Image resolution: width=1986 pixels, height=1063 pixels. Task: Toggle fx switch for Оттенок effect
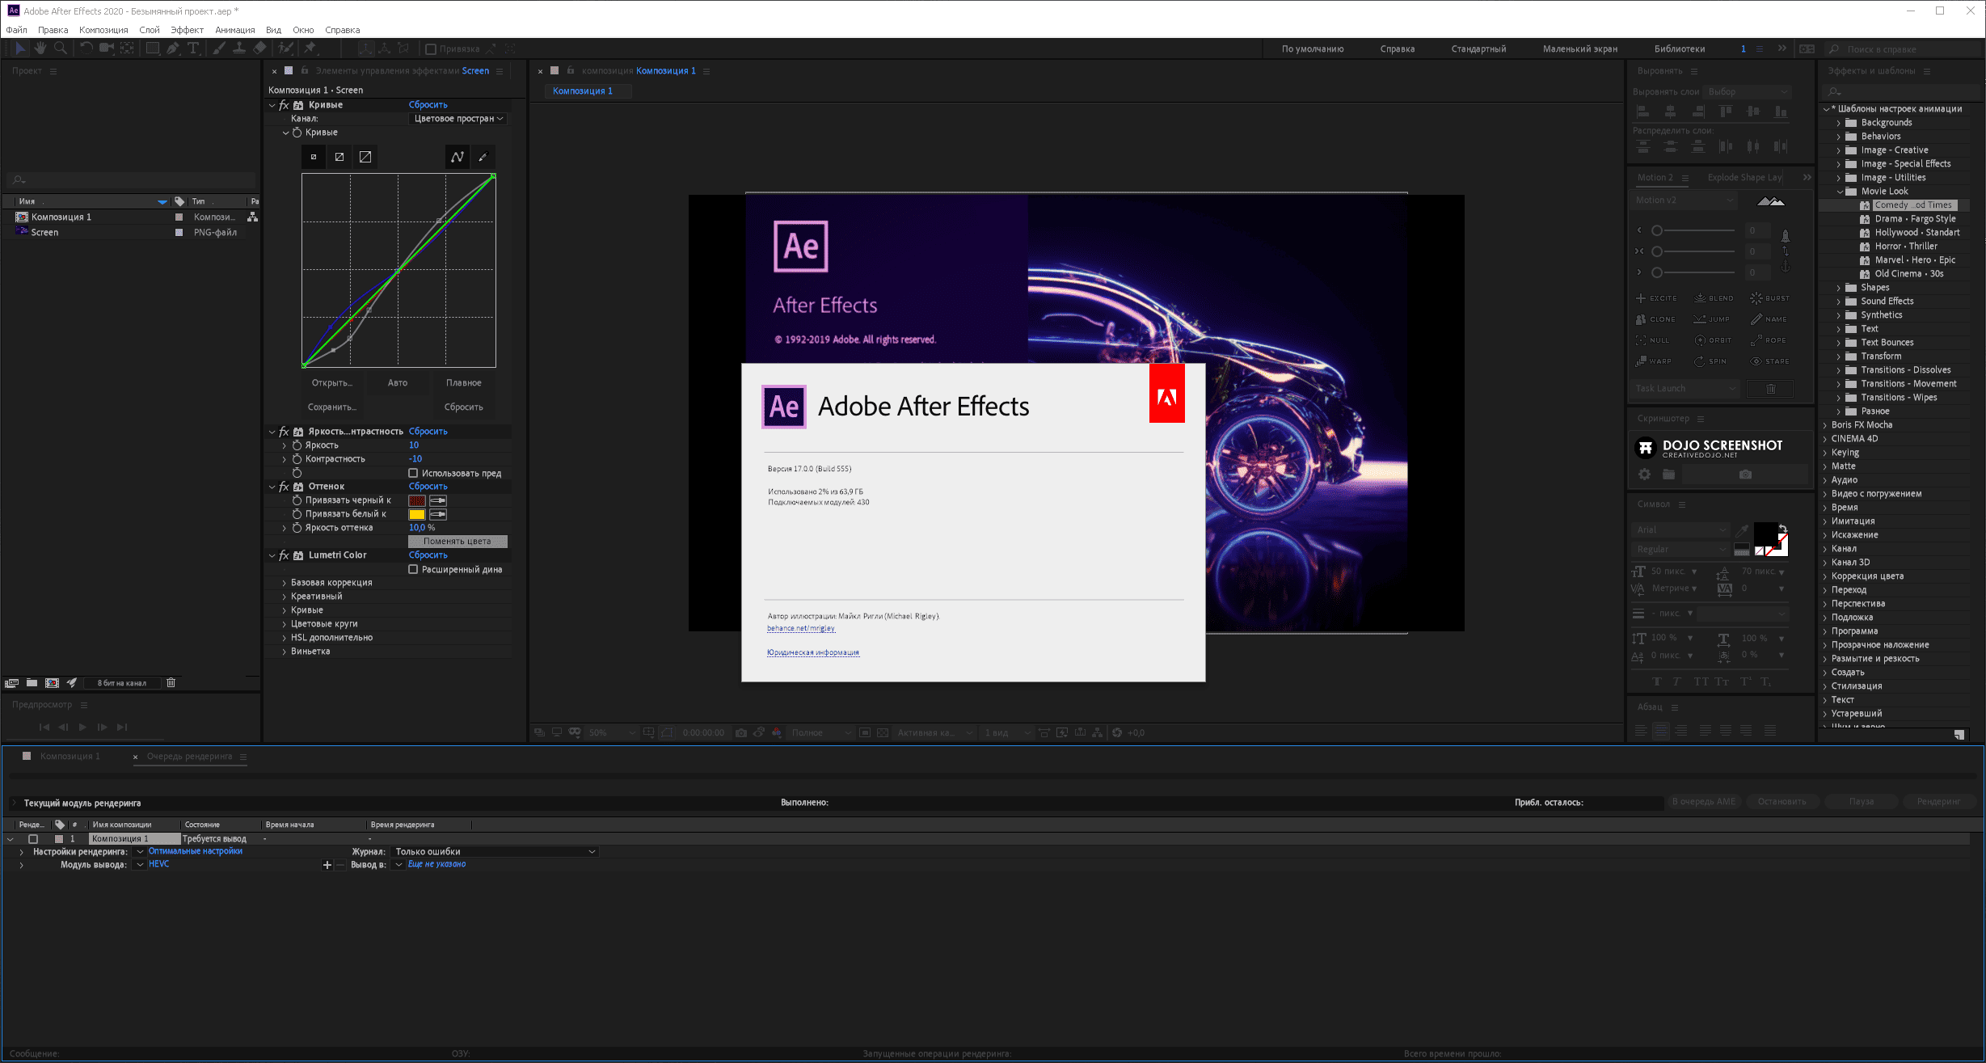284,487
